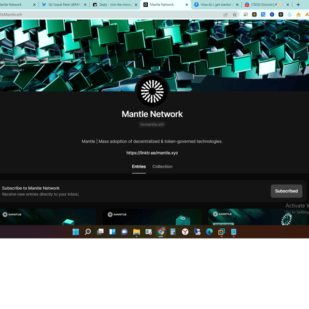Click the Mantle Network page title

pos(152,114)
